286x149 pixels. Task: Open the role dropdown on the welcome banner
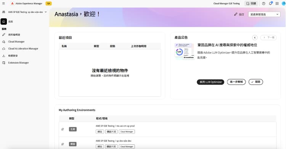click(x=264, y=14)
